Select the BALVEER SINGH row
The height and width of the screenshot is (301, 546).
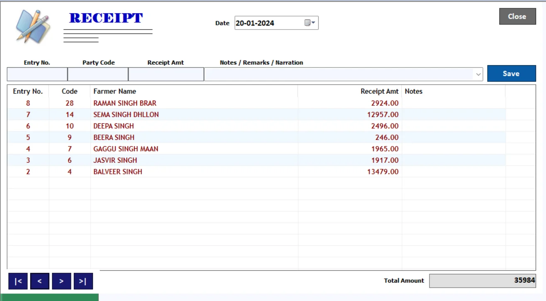click(x=256, y=171)
